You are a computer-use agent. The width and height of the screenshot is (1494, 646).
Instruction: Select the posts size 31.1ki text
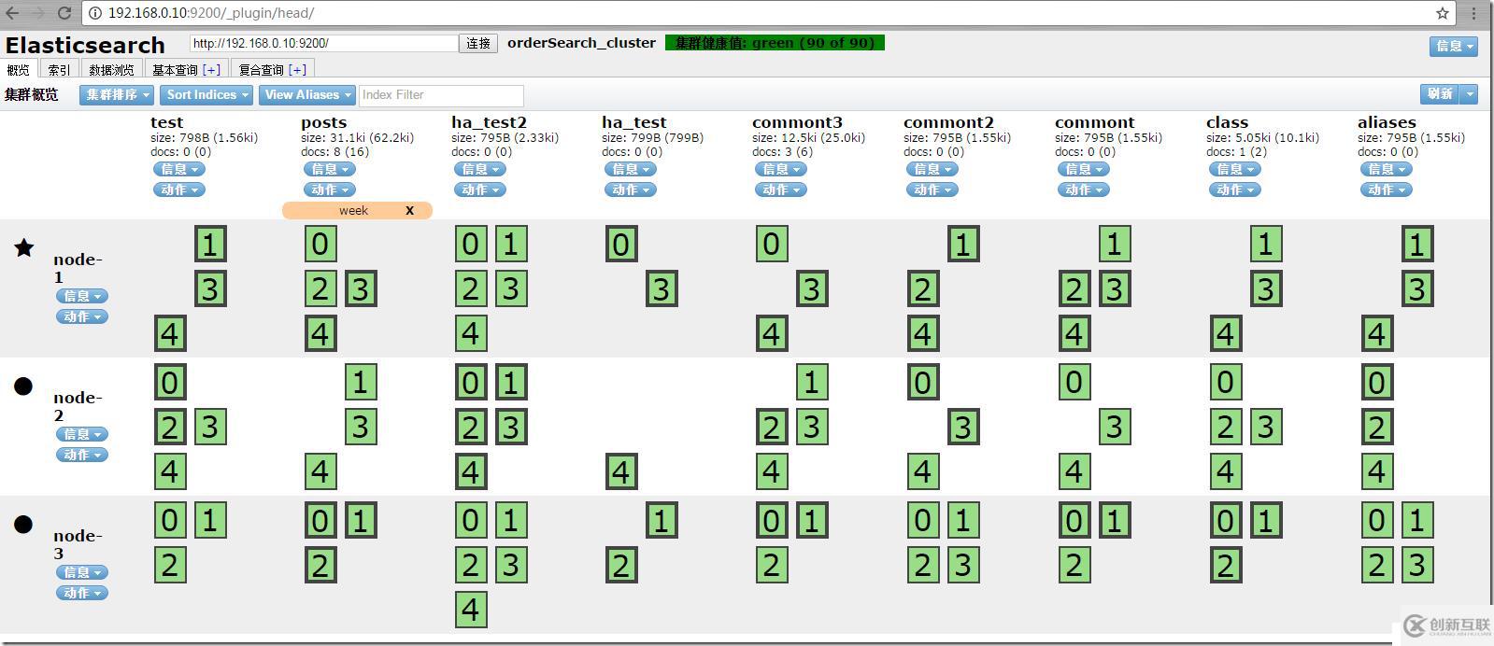pos(357,137)
